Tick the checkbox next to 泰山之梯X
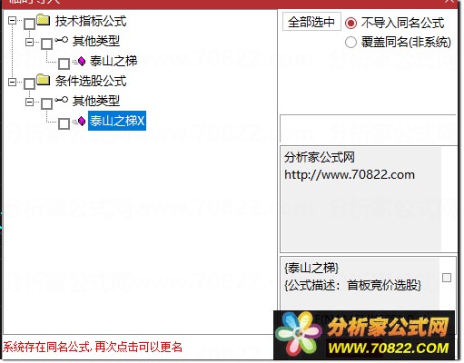464x363 pixels. (64, 123)
